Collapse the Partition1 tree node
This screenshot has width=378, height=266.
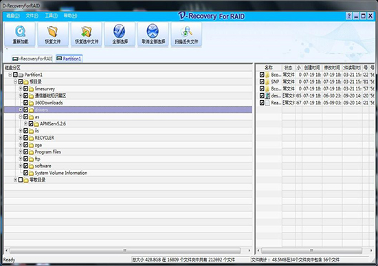coord(10,75)
